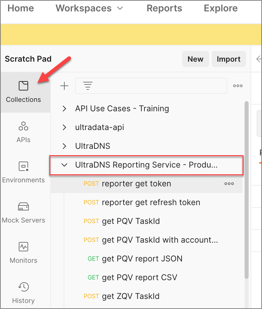Viewport: 262px width, 309px height.
Task: Click the New button
Action: click(195, 59)
